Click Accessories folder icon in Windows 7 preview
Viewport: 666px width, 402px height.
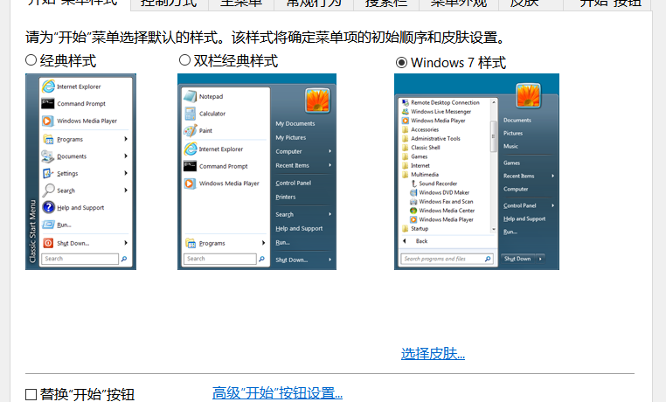point(406,129)
